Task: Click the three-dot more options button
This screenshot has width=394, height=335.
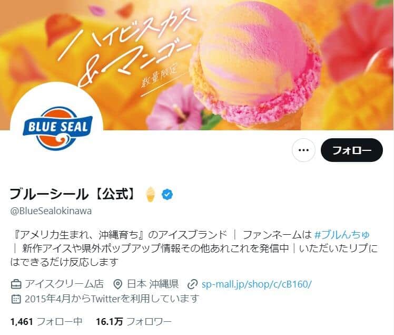Action: [303, 150]
